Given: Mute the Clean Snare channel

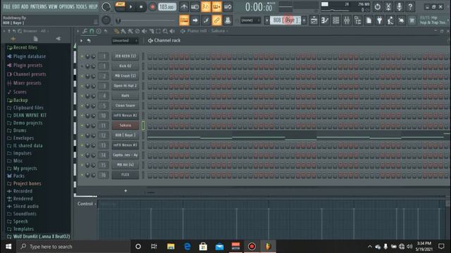Looking at the screenshot, I should click(x=82, y=105).
